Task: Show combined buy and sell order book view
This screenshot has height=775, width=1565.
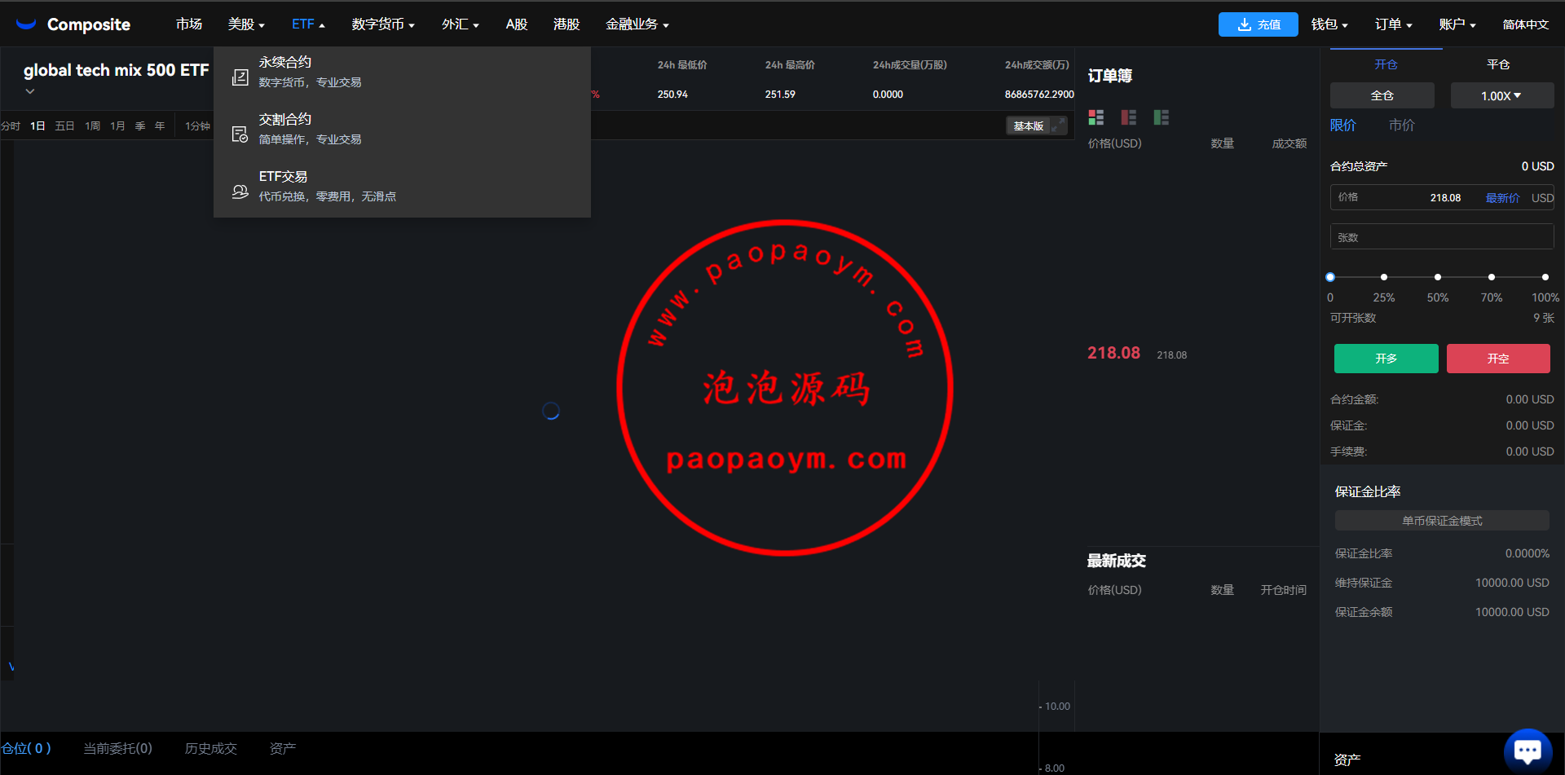Action: coord(1095,117)
